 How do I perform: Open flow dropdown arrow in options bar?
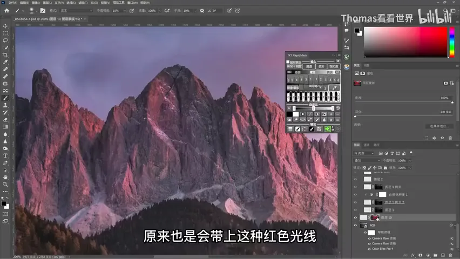(x=160, y=11)
